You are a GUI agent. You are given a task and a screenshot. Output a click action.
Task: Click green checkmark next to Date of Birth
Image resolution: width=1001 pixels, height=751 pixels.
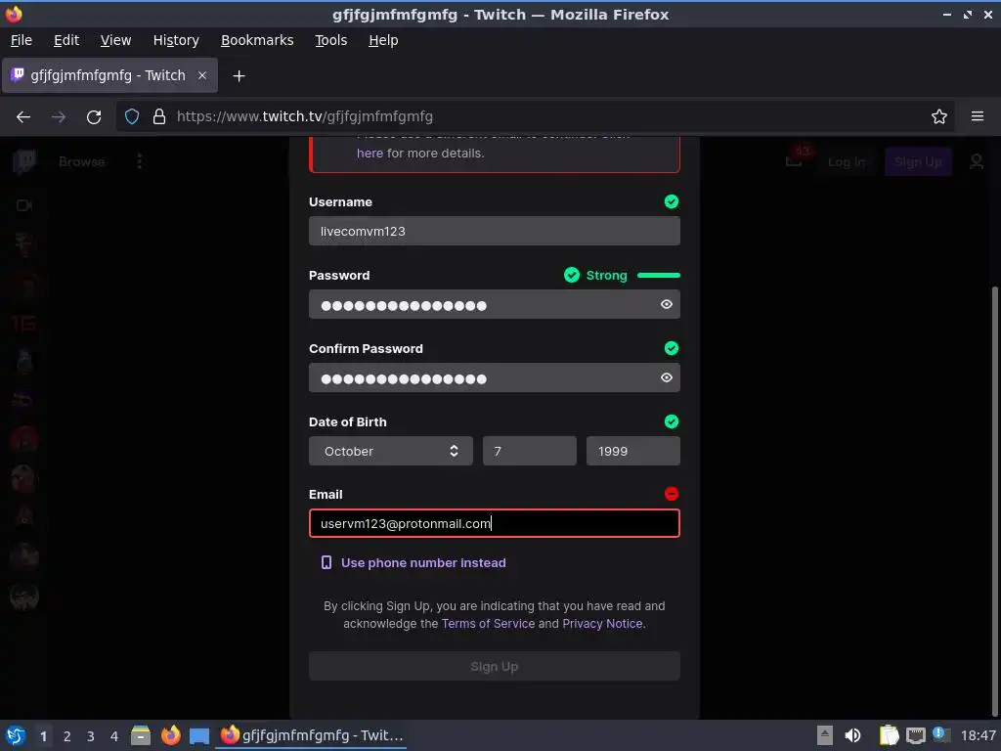pos(672,421)
